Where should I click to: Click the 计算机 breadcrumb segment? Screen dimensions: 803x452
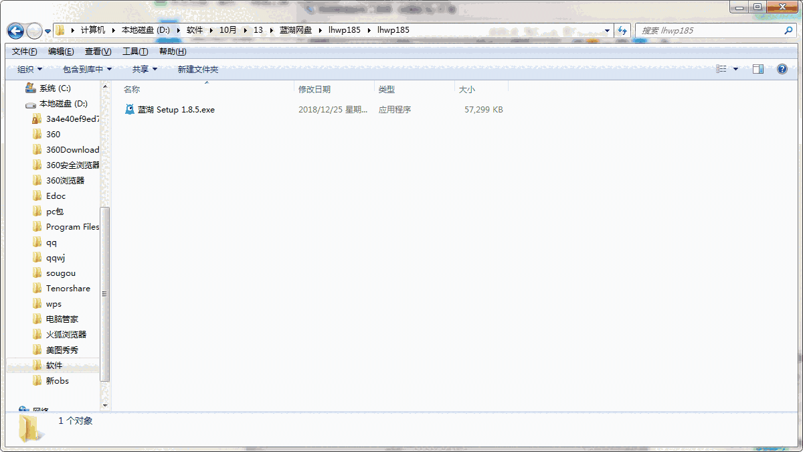pyautogui.click(x=92, y=30)
